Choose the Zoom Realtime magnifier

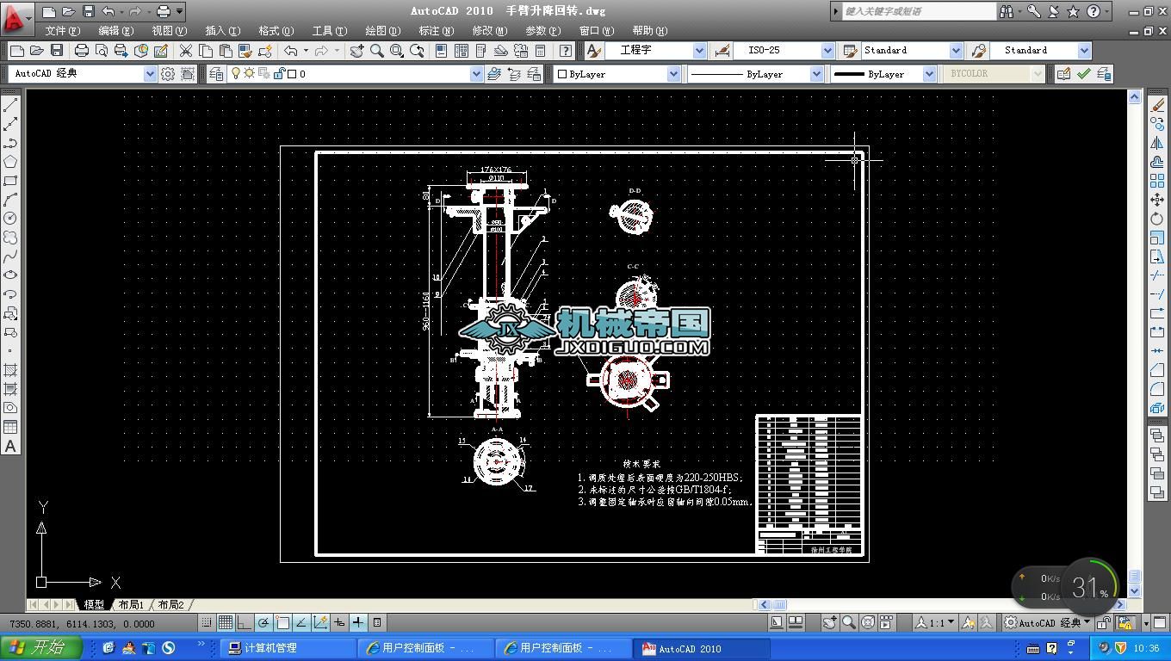click(x=376, y=51)
